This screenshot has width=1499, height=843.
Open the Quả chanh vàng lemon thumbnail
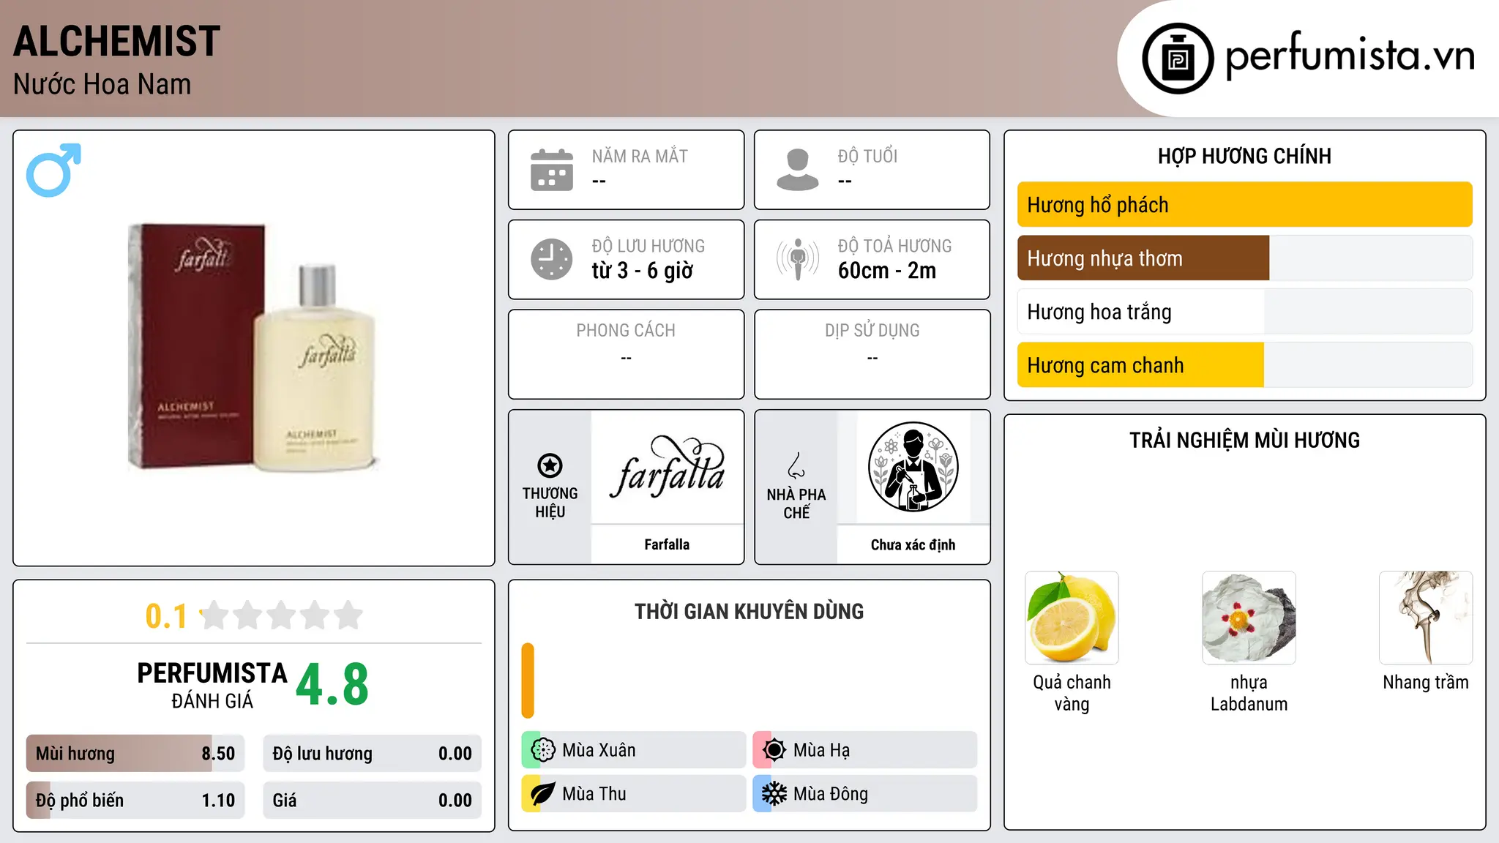[x=1072, y=618]
